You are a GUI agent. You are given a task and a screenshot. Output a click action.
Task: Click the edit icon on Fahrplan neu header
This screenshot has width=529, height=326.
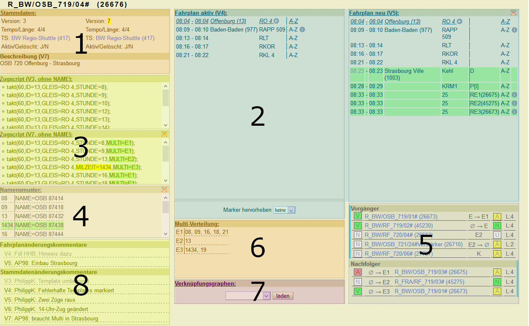(x=514, y=13)
